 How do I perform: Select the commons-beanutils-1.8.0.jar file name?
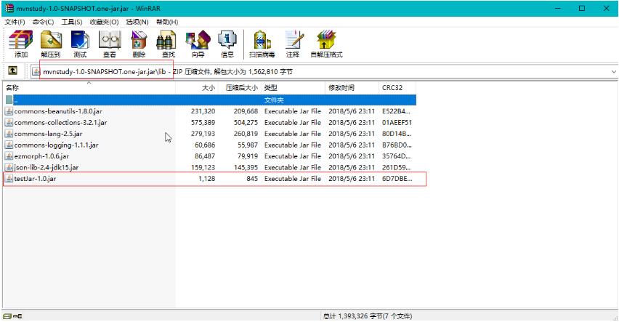pos(58,111)
